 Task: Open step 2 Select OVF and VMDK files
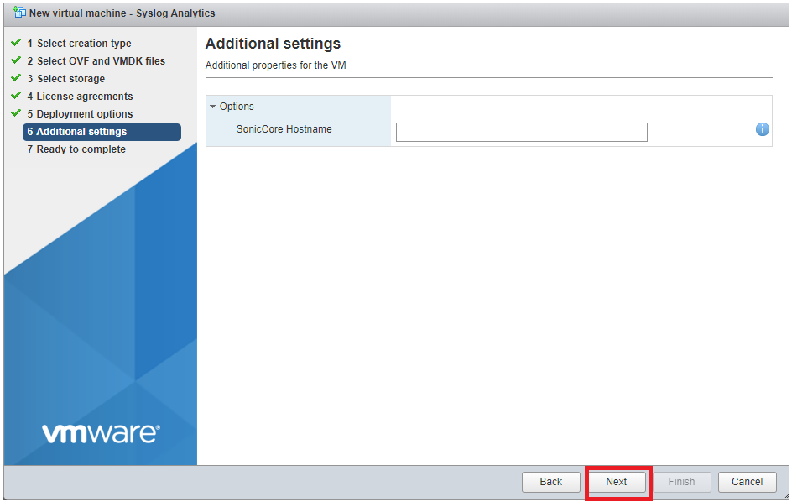(100, 61)
